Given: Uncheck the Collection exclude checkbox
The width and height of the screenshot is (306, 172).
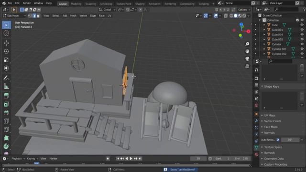Looking at the screenshot, I should [297, 20].
